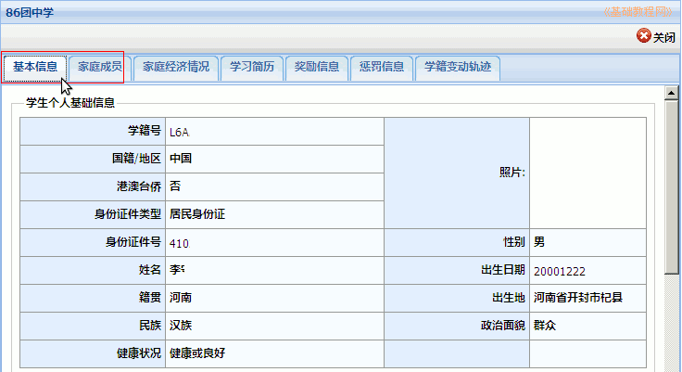Switch to the 学习简历 tab

[252, 68]
